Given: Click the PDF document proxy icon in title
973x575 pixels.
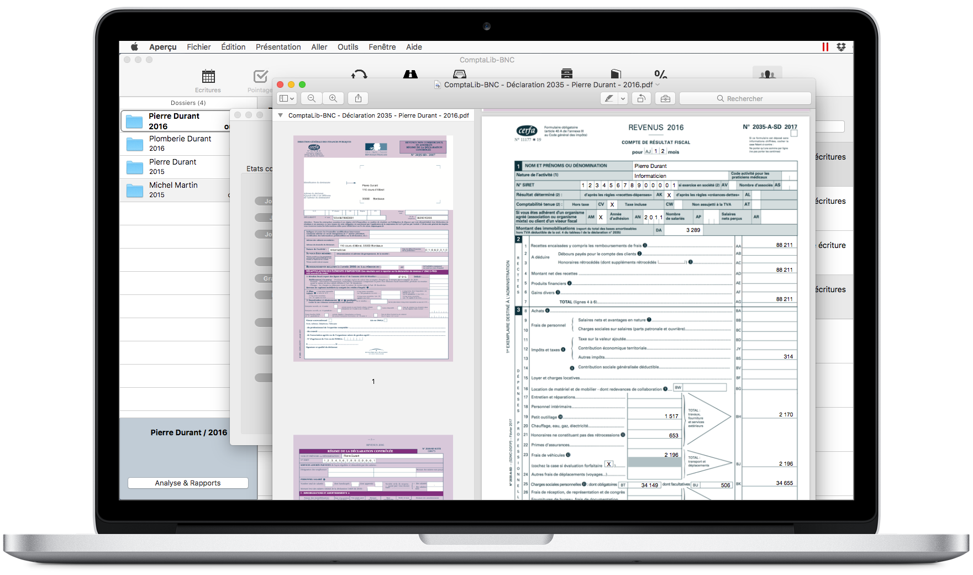Looking at the screenshot, I should 438,85.
